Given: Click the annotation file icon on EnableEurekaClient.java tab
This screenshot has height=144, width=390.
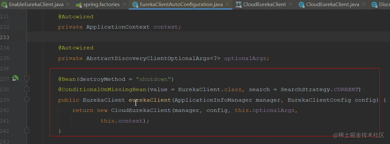Looking at the screenshot, I should pos(4,4).
